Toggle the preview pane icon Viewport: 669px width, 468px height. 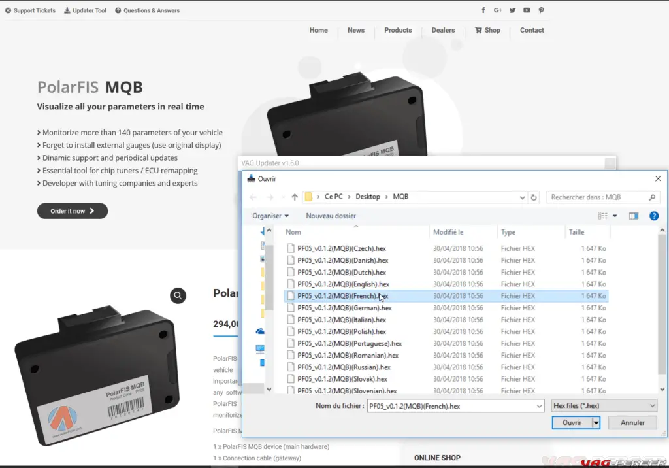[x=634, y=216]
